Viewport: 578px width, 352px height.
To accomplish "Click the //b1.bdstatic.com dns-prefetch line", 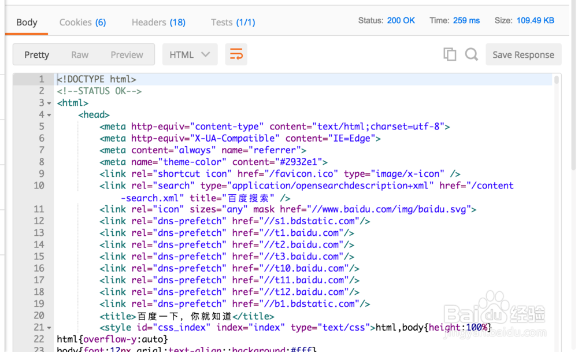I will [x=235, y=303].
